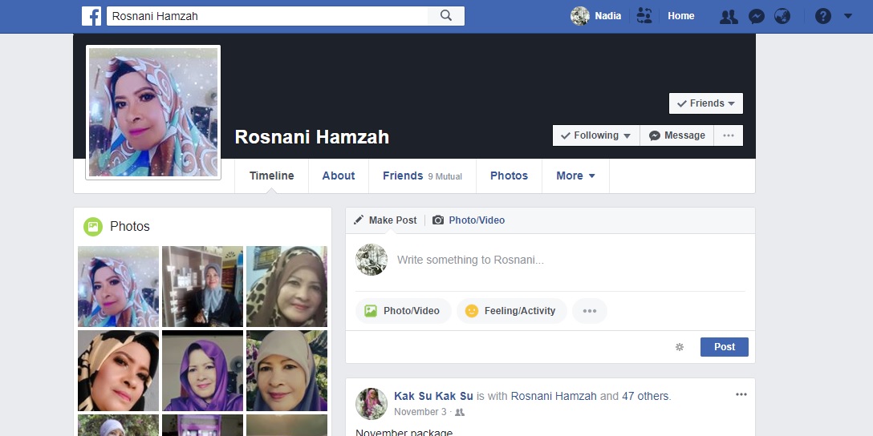Click Rosnani Hamzah's large profile picture
Viewport: 873px width, 436px height.
coord(153,112)
